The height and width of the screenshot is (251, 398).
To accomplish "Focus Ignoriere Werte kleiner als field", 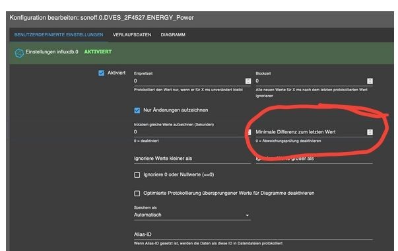I will pyautogui.click(x=192, y=159).
